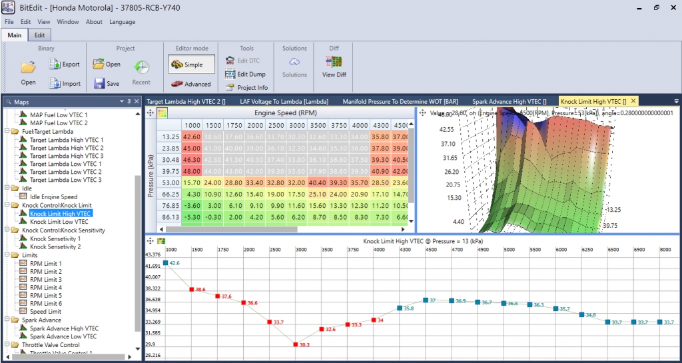Collapse Knock Control:Knock Limit folder
This screenshot has height=363, width=682.
7,204
